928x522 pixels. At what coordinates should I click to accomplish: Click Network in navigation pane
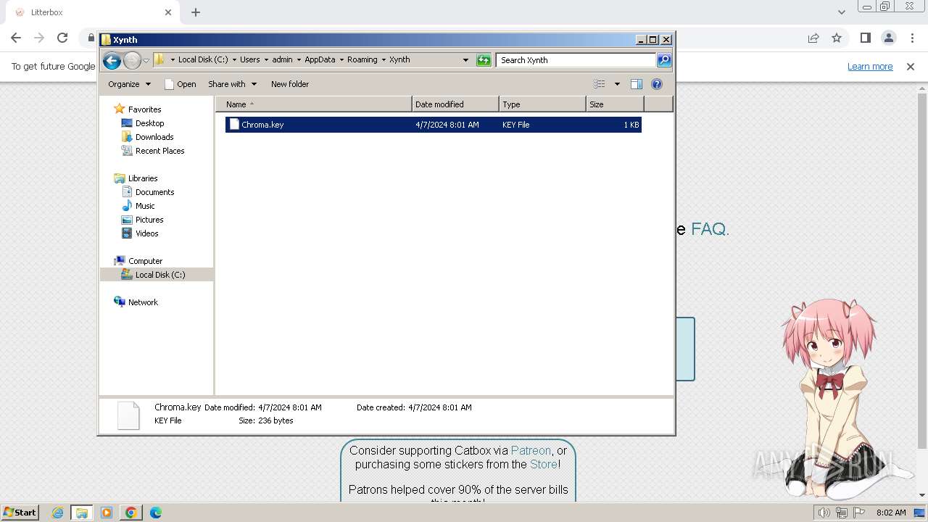click(x=143, y=302)
